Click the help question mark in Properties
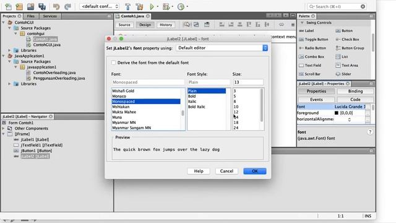Image resolution: width=396 pixels, height=223 pixels. [370, 132]
